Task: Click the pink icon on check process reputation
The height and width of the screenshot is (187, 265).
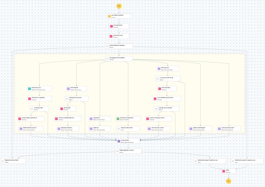Action: pos(29,99)
